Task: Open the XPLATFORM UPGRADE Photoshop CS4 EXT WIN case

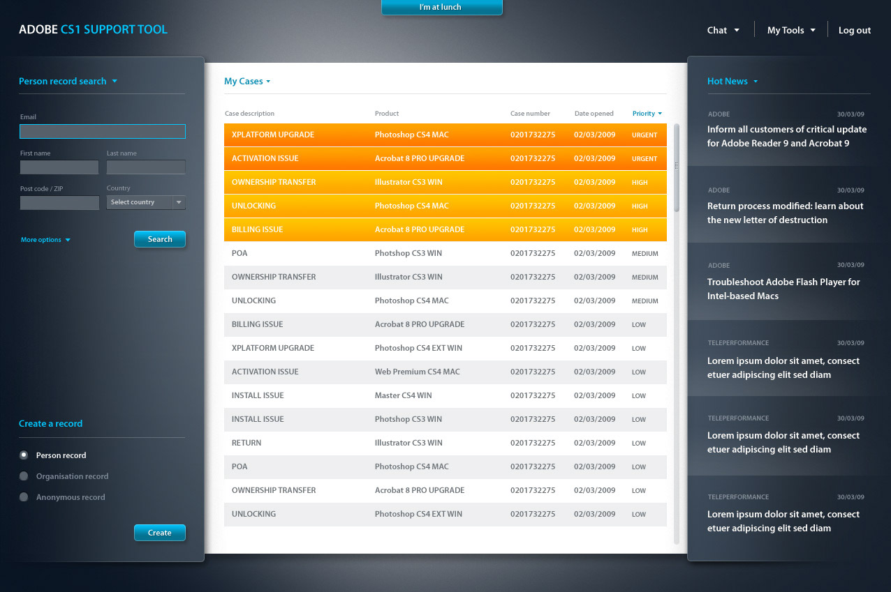Action: tap(445, 348)
